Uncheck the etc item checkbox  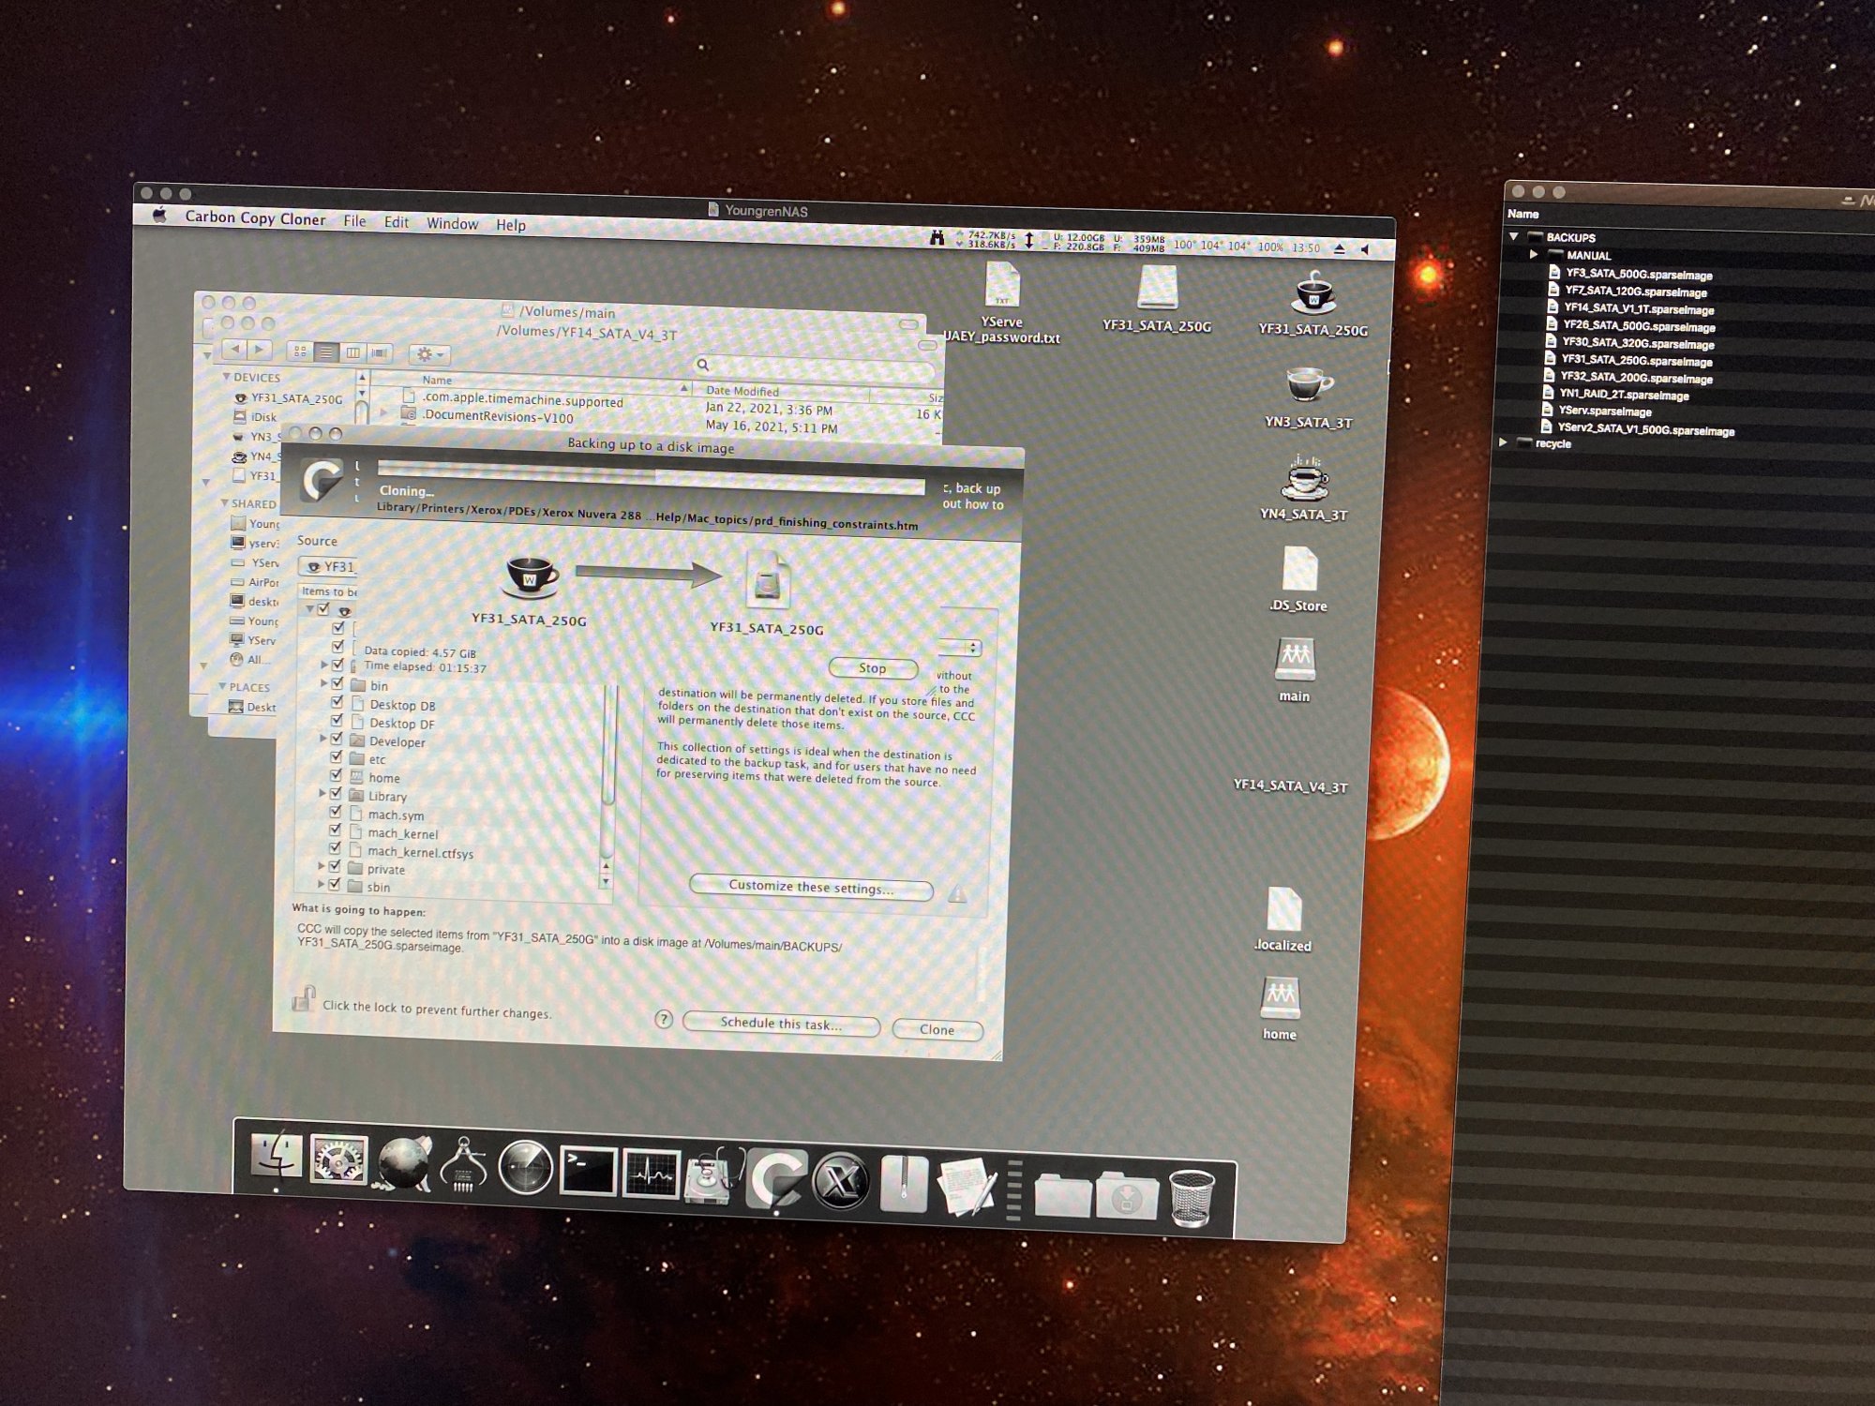(337, 756)
